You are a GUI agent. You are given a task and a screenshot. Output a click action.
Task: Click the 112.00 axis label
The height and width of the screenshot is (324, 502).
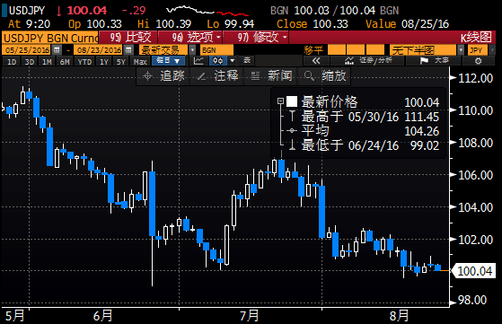click(476, 78)
